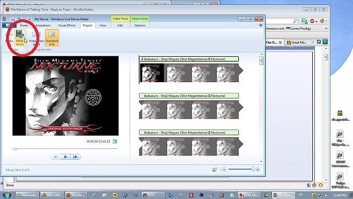Open Music Tools Options tab
Viewport: 353px width, 199px height.
tap(140, 25)
